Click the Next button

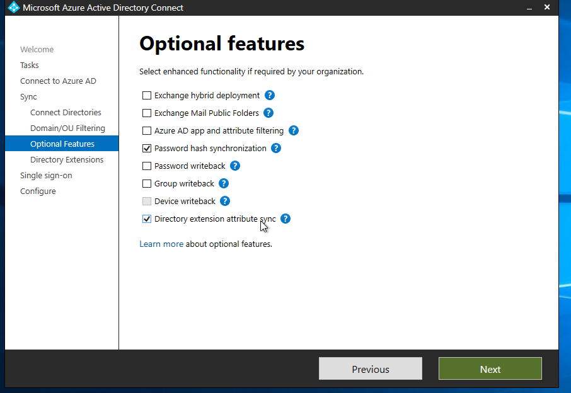pyautogui.click(x=490, y=368)
